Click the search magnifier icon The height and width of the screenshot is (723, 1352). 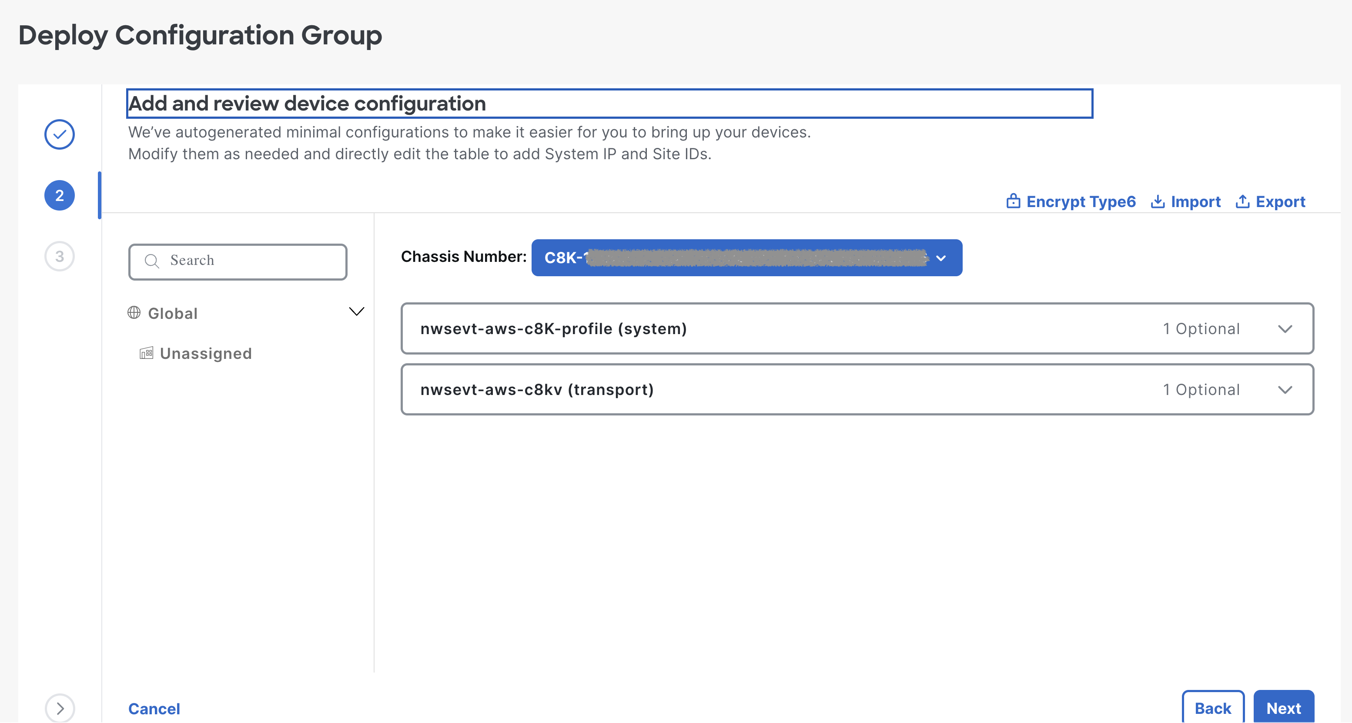152,261
